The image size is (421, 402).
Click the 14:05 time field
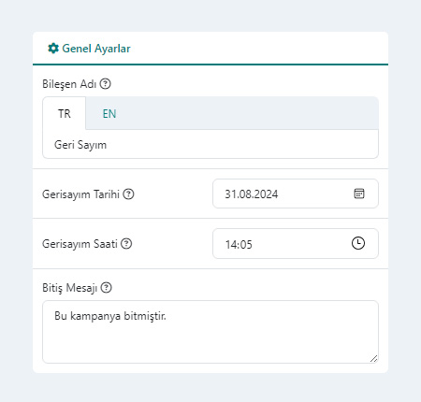296,244
